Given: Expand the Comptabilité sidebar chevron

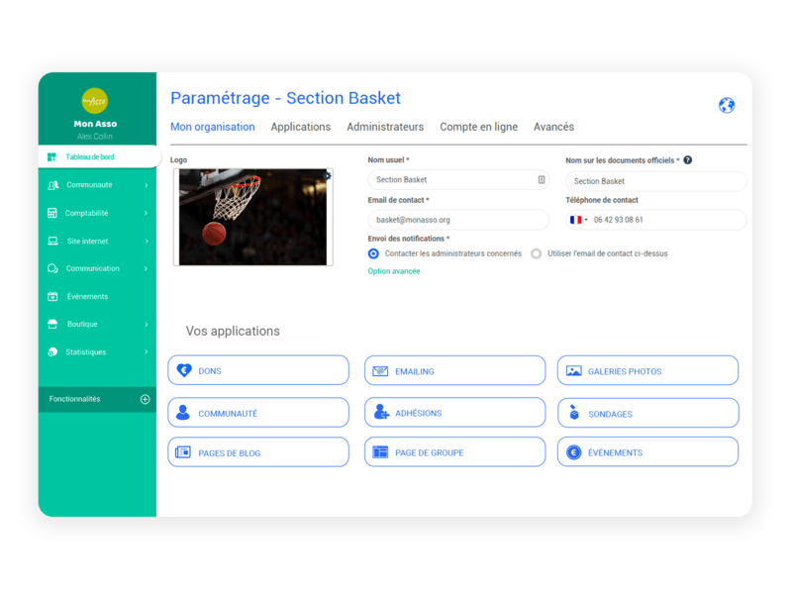Looking at the screenshot, I should point(146,213).
